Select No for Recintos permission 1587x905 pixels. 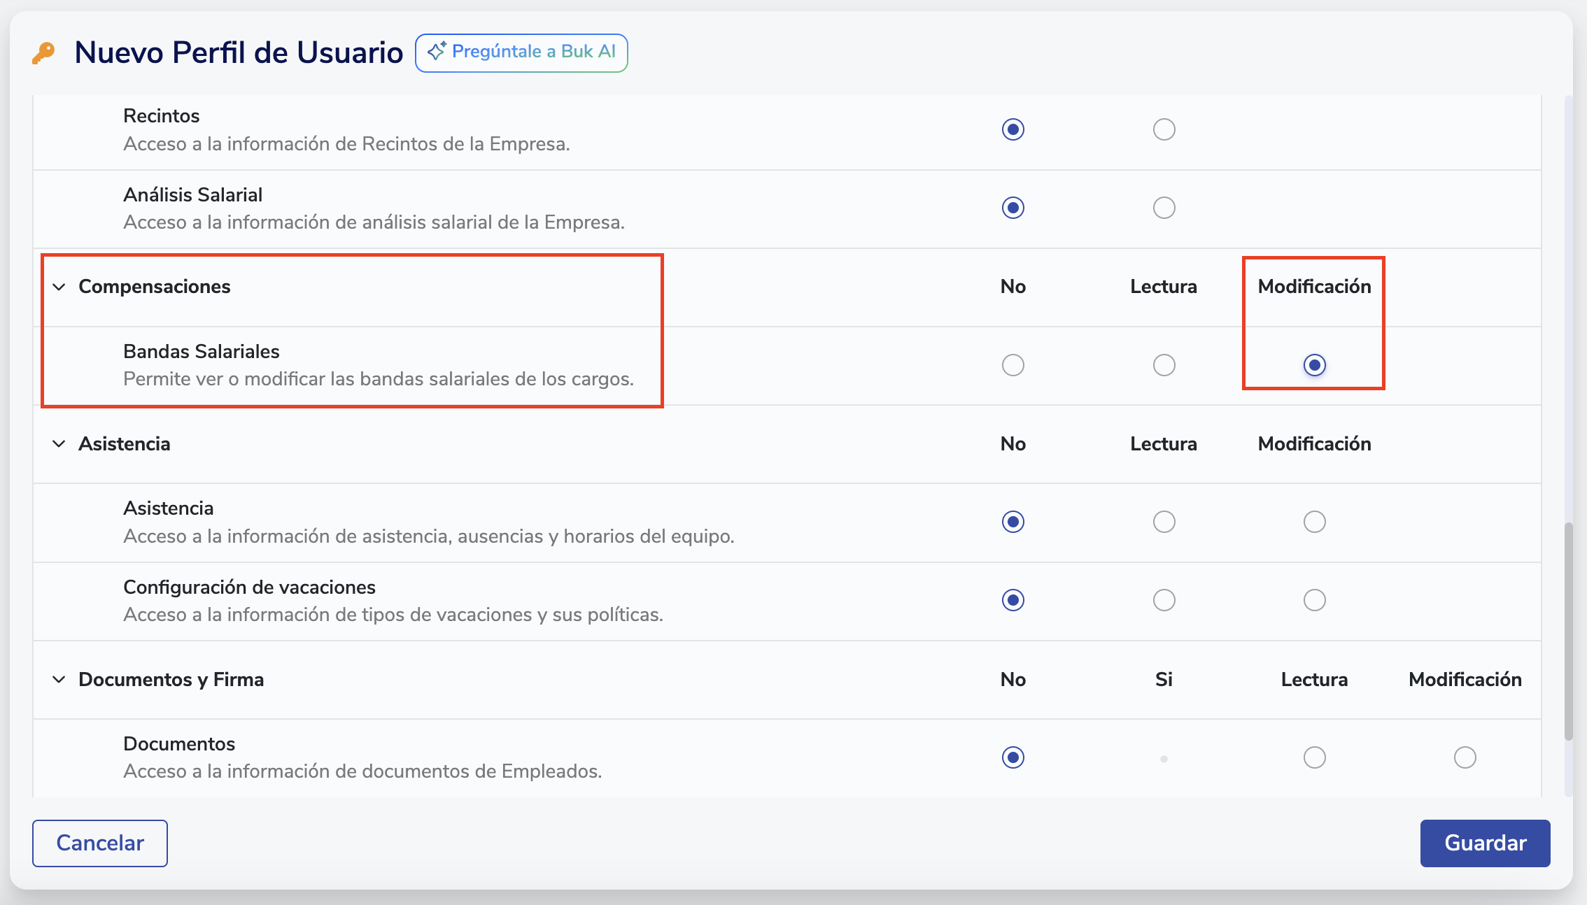pyautogui.click(x=1013, y=129)
